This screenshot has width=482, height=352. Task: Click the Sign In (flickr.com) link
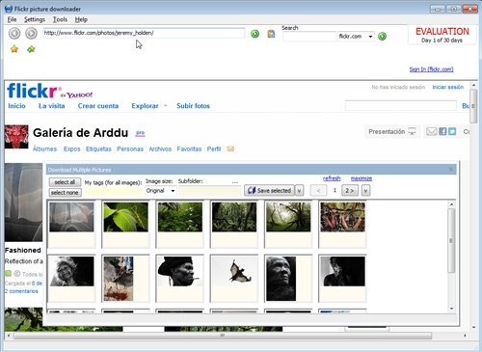pyautogui.click(x=431, y=69)
